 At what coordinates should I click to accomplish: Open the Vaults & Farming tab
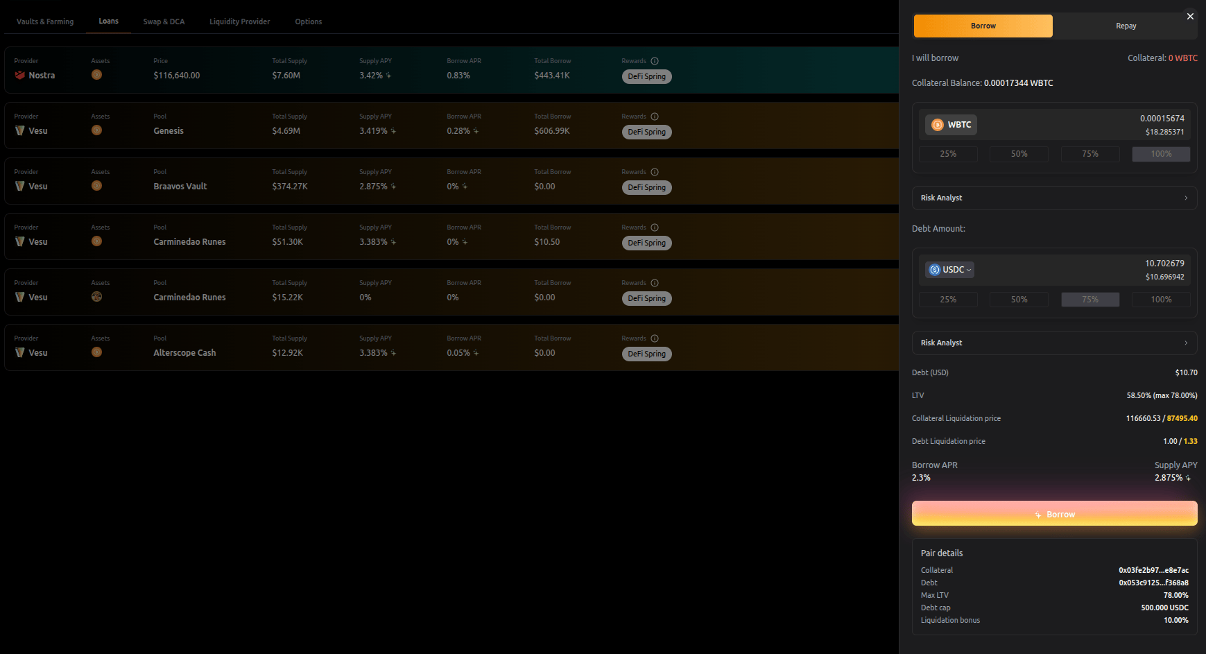click(x=45, y=21)
